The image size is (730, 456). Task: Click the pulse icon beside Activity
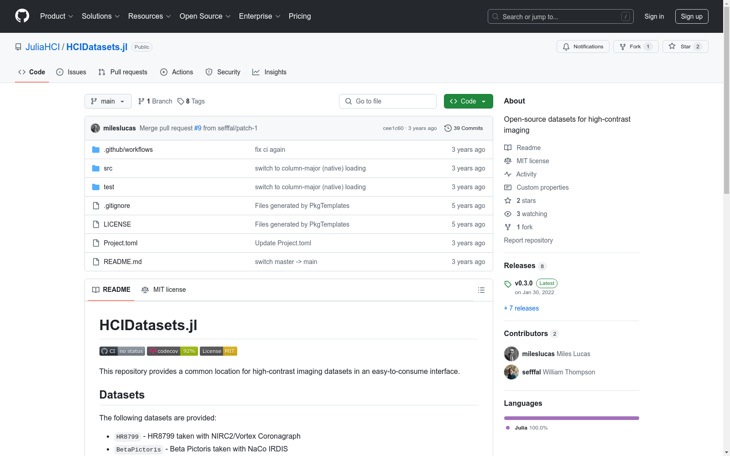(508, 174)
